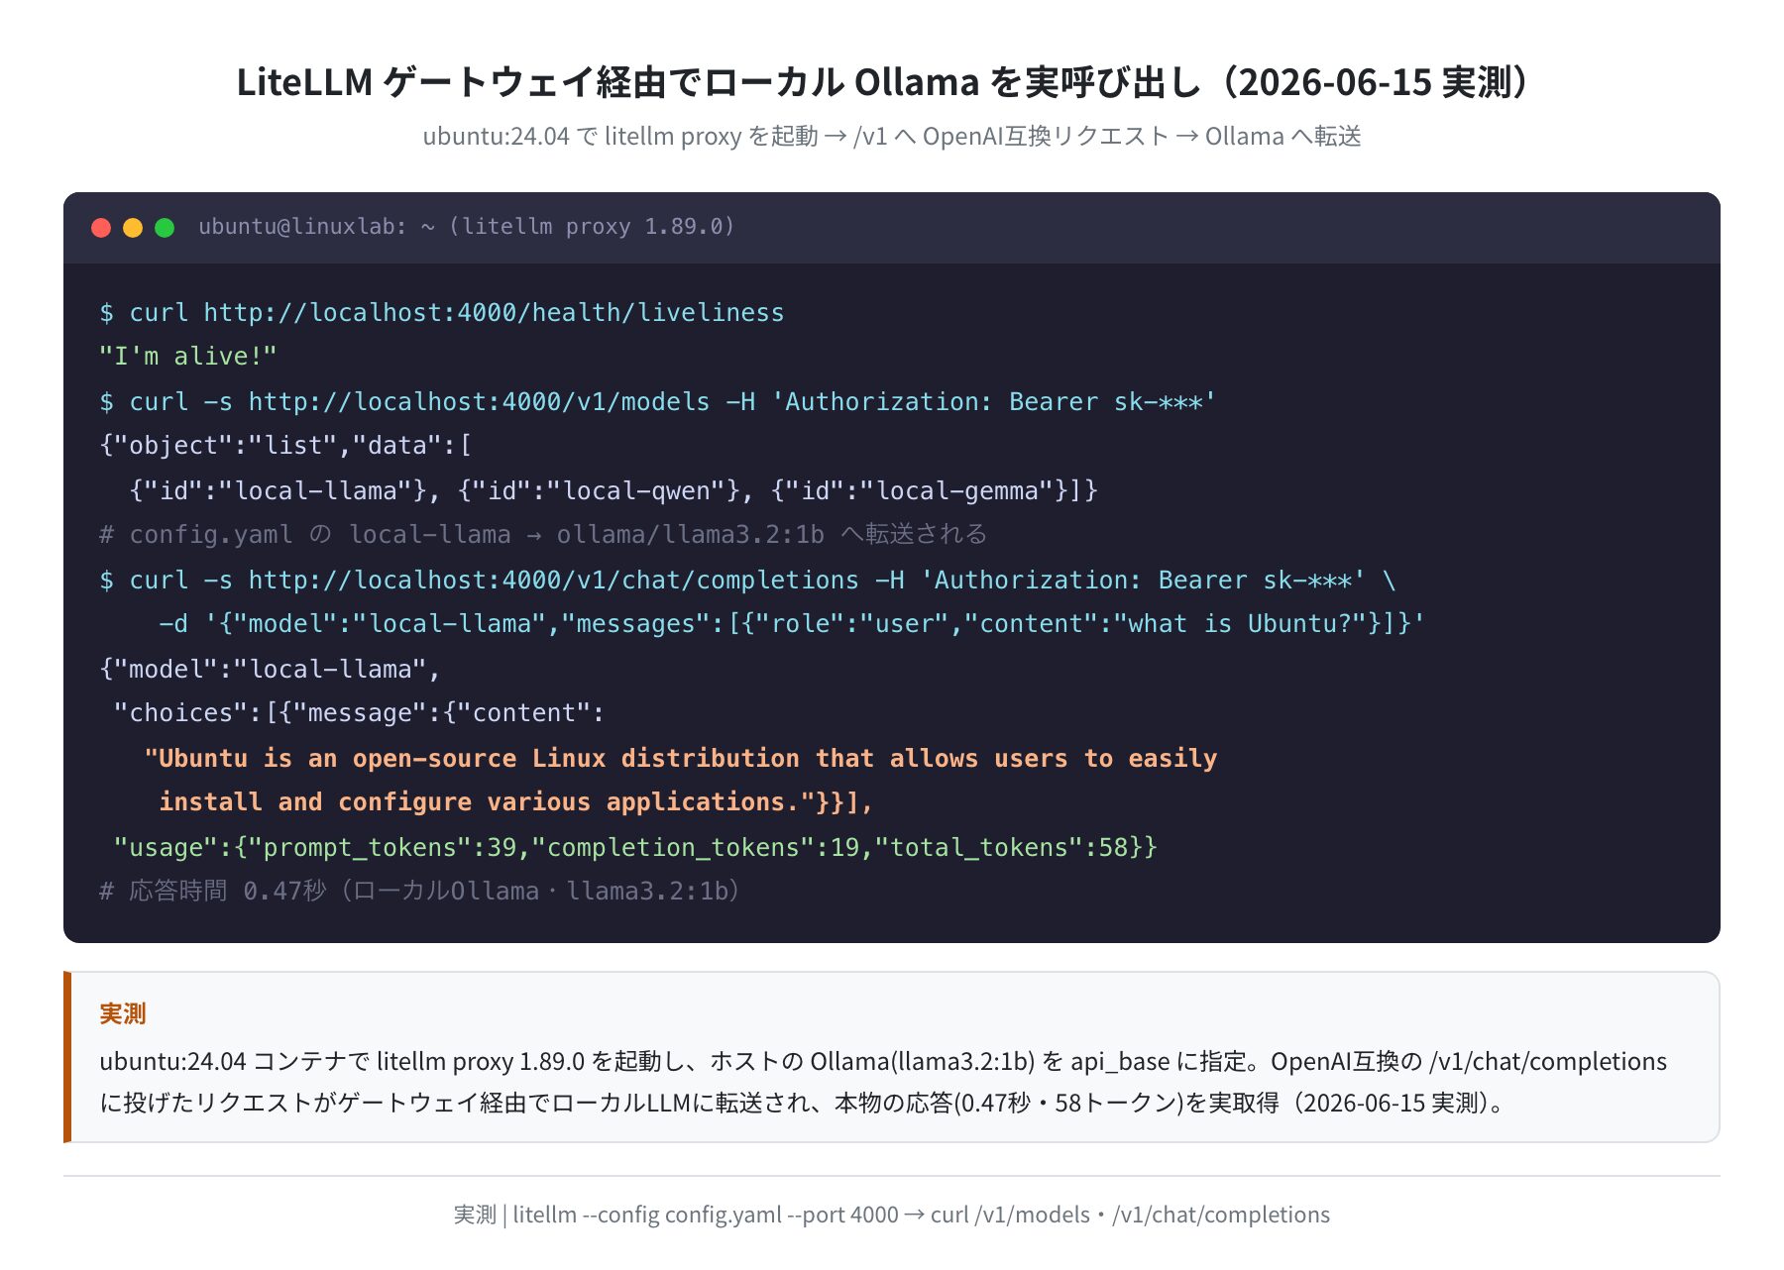Click the '"choices":[{"message":{"content":' line
Screen dimensions: 1784x1270
[x=359, y=713]
